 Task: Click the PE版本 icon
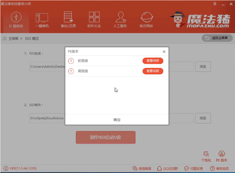pos(221,156)
